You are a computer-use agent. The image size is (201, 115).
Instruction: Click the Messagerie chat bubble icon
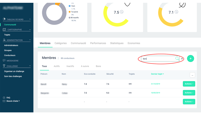click(x=4, y=60)
